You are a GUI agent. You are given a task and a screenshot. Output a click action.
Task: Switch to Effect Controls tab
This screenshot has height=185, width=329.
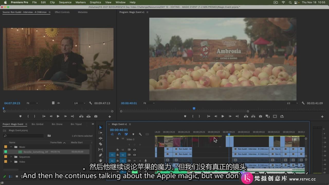[x=62, y=12]
